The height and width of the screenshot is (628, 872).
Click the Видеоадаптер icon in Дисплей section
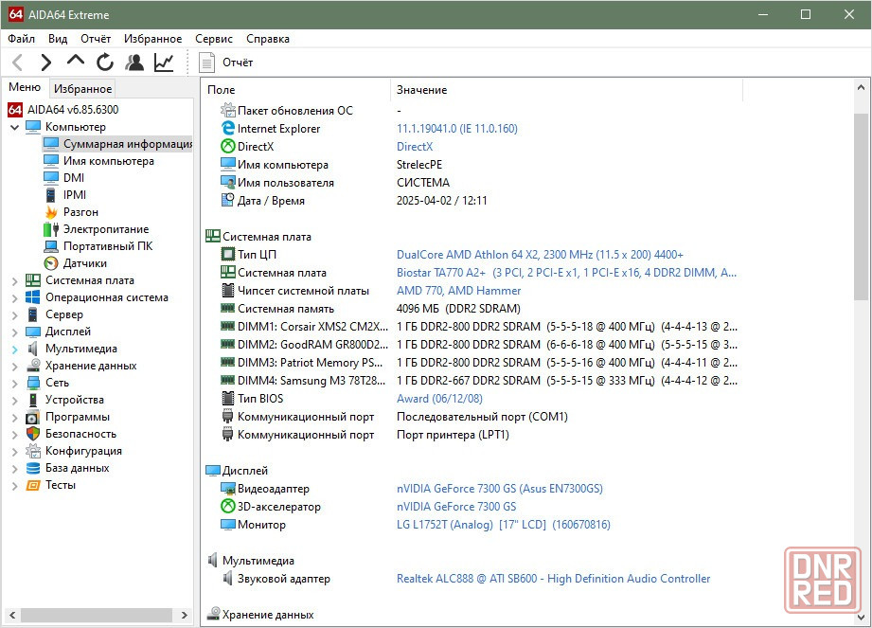[227, 489]
